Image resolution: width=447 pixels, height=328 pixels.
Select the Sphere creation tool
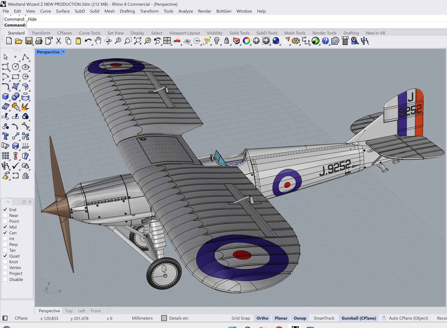click(x=15, y=96)
